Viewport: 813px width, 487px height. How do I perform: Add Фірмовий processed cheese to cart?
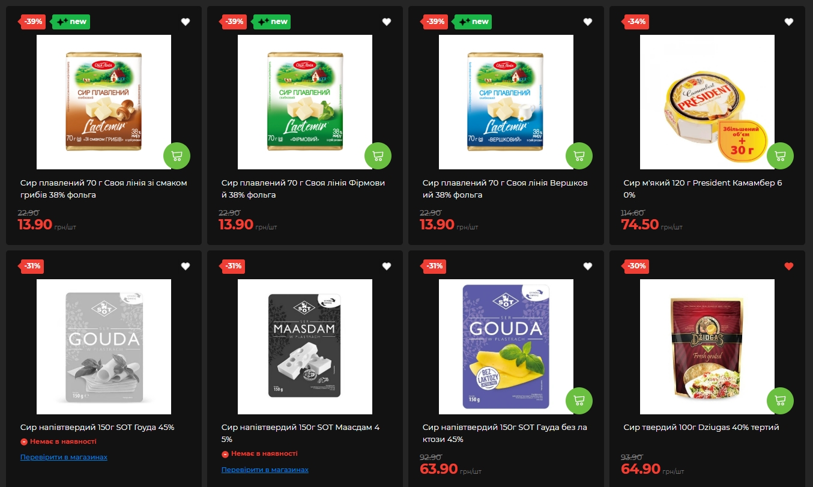[x=378, y=156]
